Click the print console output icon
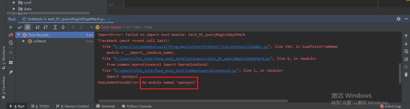410x109 pixels. click(406, 67)
